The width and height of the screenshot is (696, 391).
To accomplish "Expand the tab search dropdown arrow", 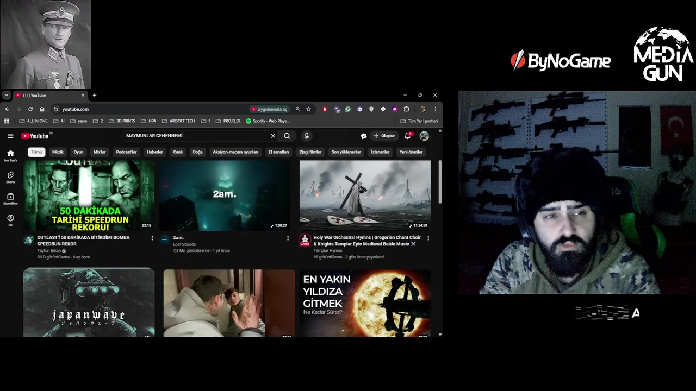I will coord(6,95).
